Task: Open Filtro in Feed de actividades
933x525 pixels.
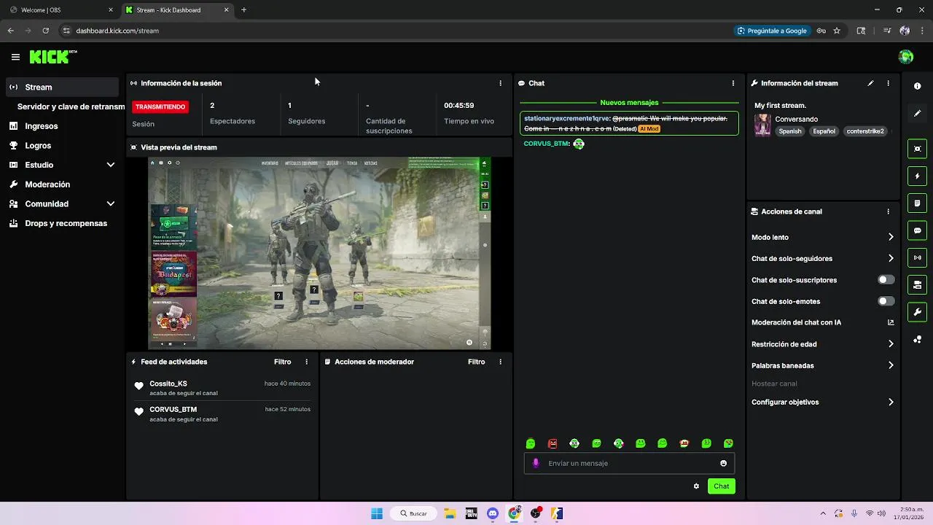Action: click(282, 362)
